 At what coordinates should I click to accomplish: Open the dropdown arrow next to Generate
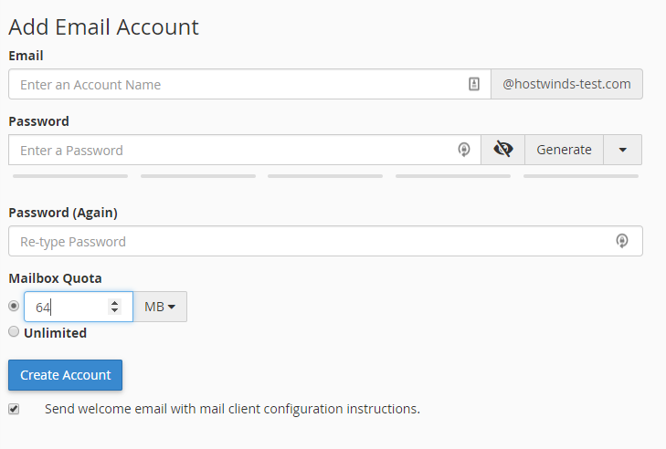(622, 150)
